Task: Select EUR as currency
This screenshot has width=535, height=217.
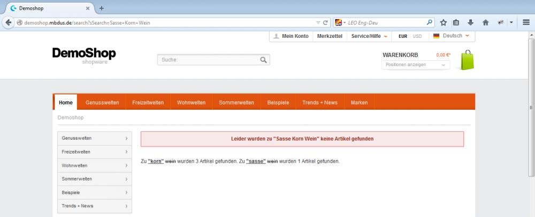Action: coord(403,36)
